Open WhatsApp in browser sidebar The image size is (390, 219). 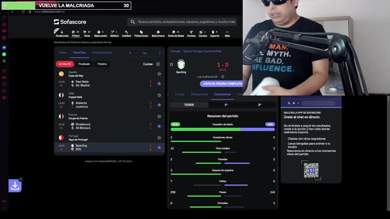click(4, 54)
